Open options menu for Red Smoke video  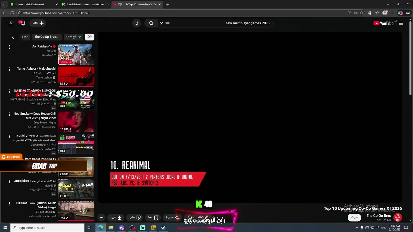click(9, 114)
